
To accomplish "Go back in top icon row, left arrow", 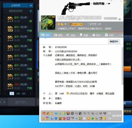I will point(109,113).
